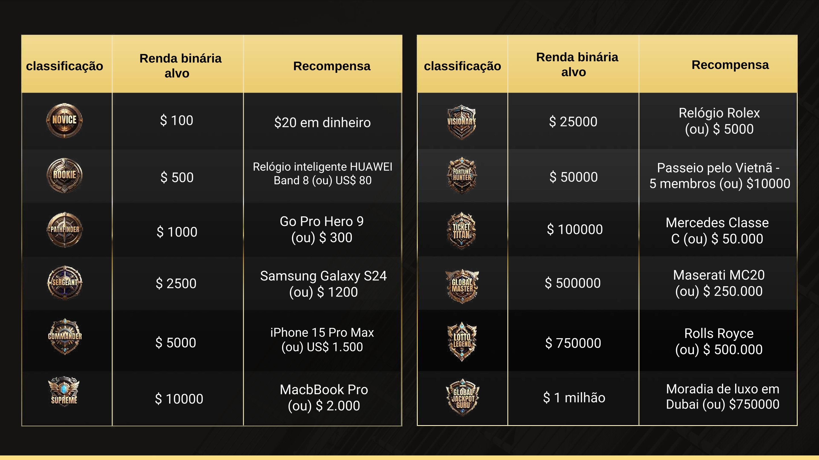Select the Global Jackpot Guru badge
This screenshot has width=819, height=460.
(463, 397)
